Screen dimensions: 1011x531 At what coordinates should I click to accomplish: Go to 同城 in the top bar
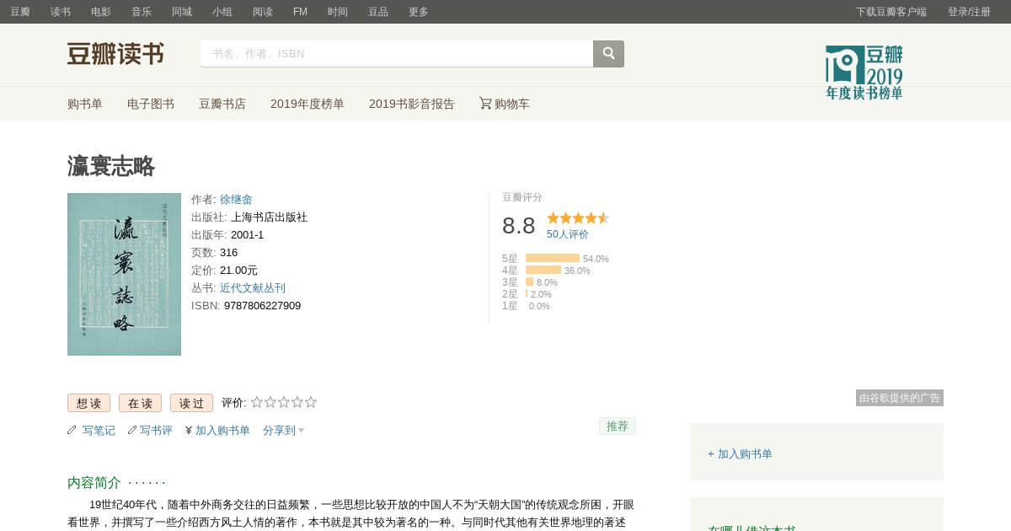pos(182,12)
